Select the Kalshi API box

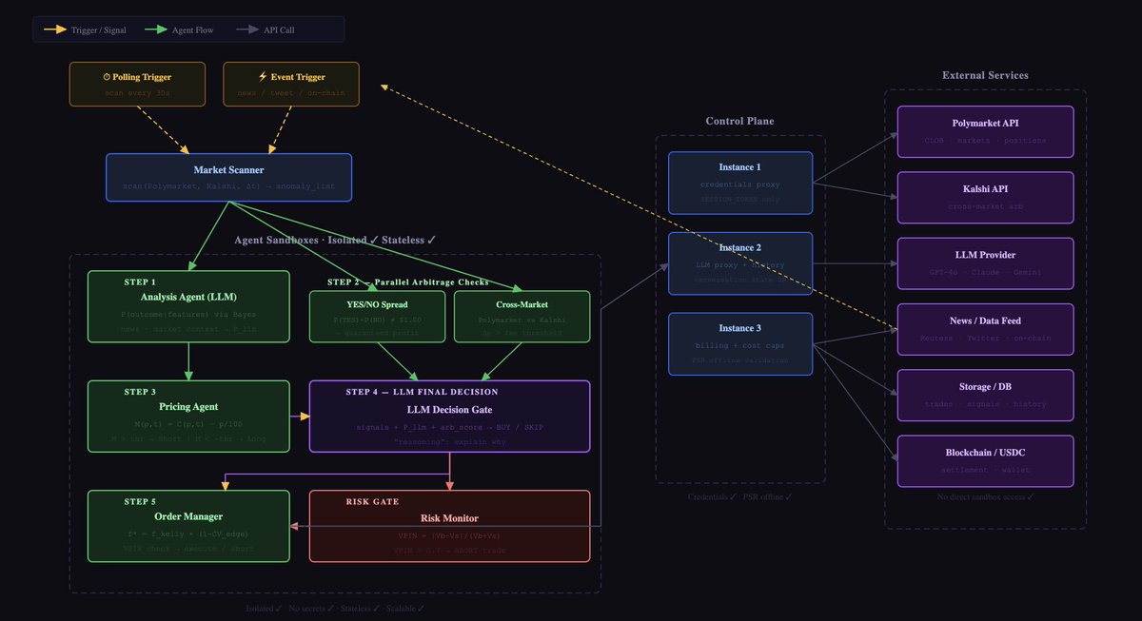[985, 197]
